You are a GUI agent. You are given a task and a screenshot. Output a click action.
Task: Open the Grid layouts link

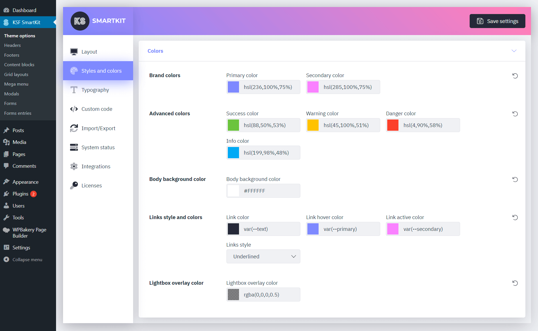[16, 75]
